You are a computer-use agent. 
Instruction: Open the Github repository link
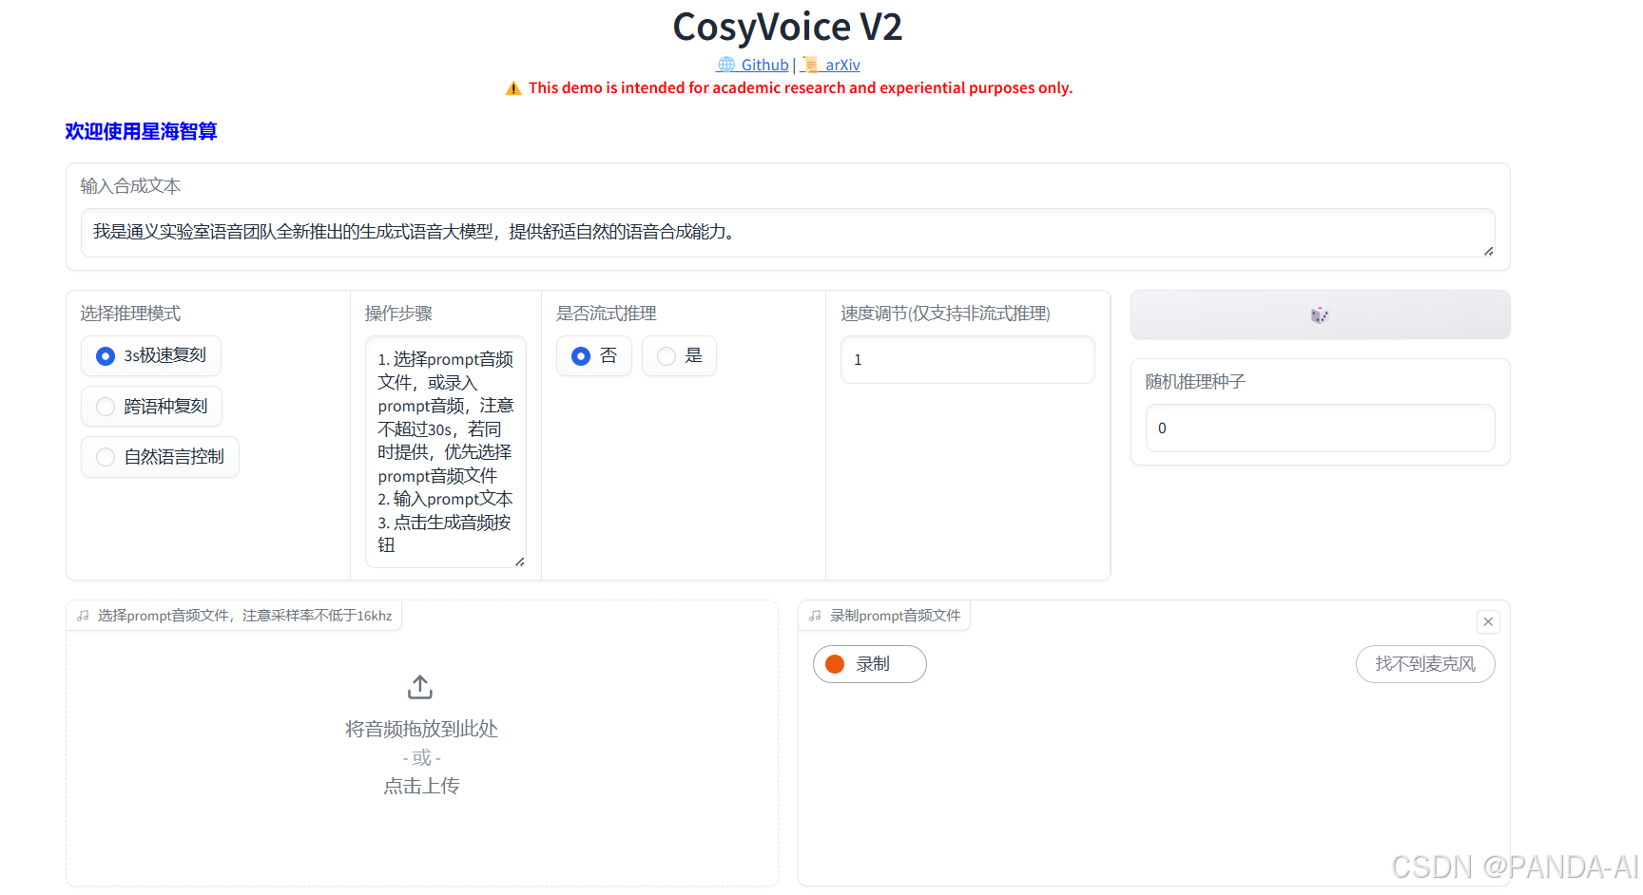761,65
